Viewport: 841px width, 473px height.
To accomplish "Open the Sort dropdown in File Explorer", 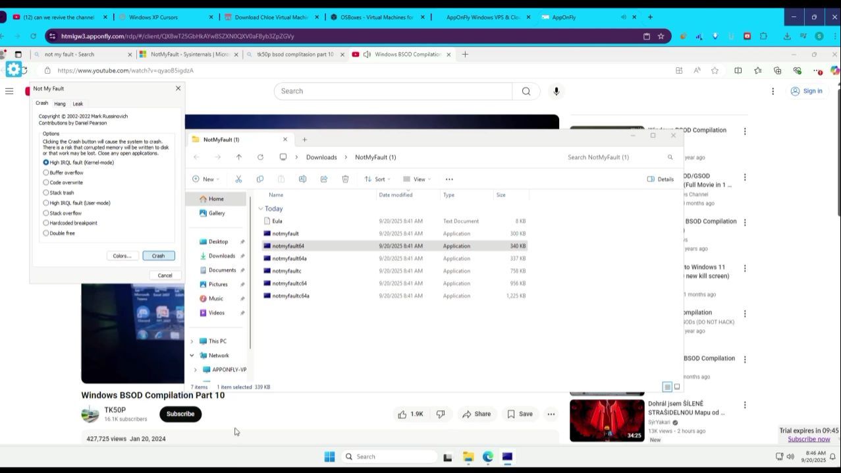I will pos(377,179).
